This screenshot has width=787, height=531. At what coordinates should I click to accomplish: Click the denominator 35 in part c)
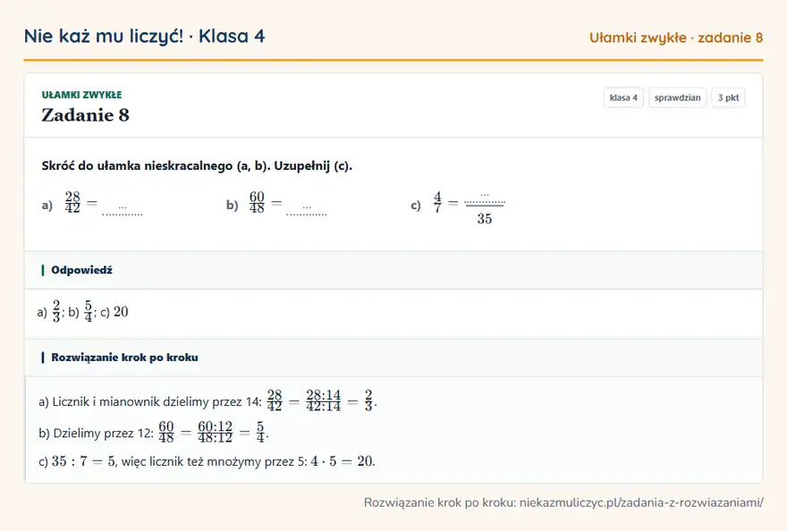485,219
